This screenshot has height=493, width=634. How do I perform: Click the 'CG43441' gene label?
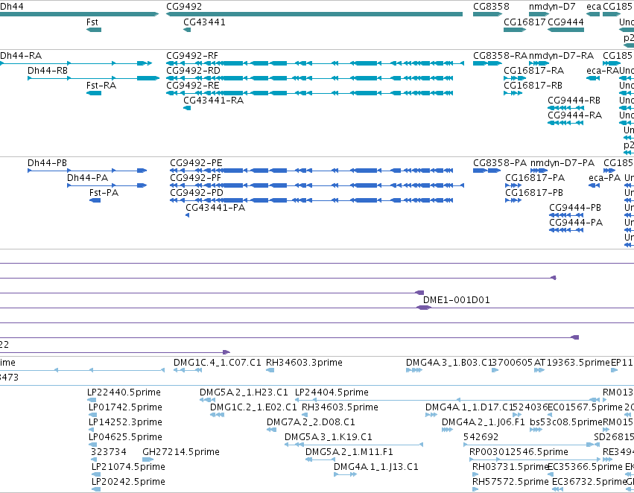coord(204,22)
